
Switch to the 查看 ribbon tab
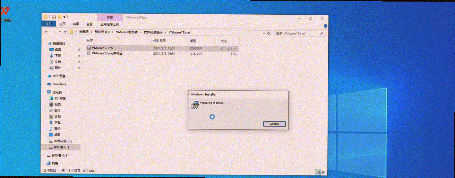pyautogui.click(x=90, y=24)
